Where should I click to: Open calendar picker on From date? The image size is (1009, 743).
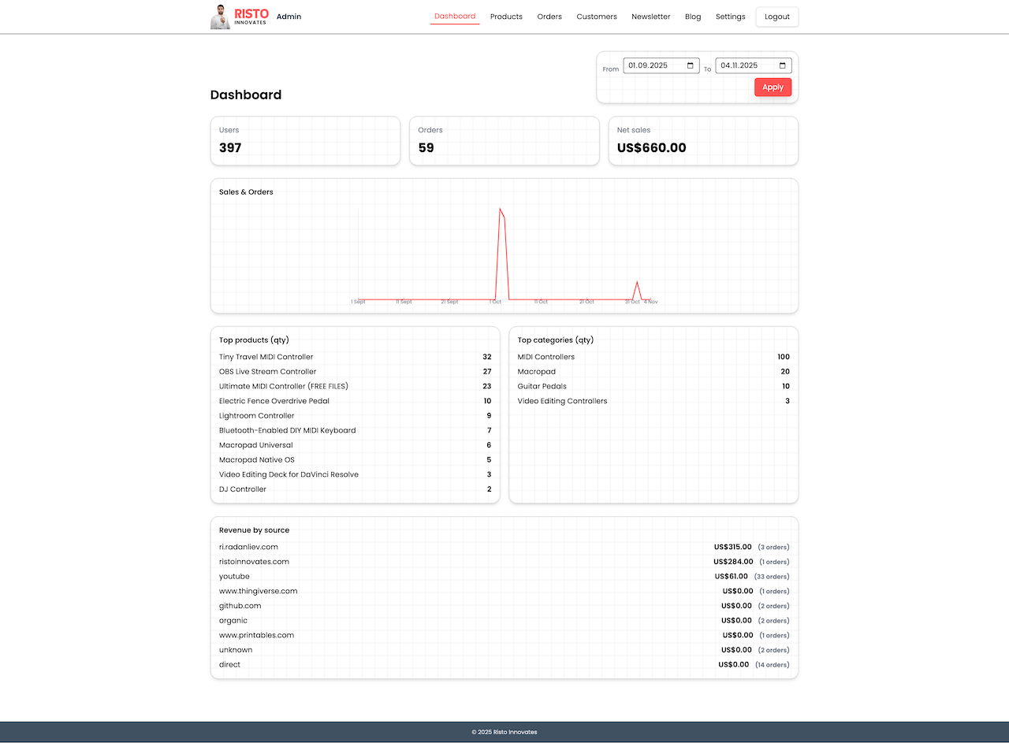(691, 65)
